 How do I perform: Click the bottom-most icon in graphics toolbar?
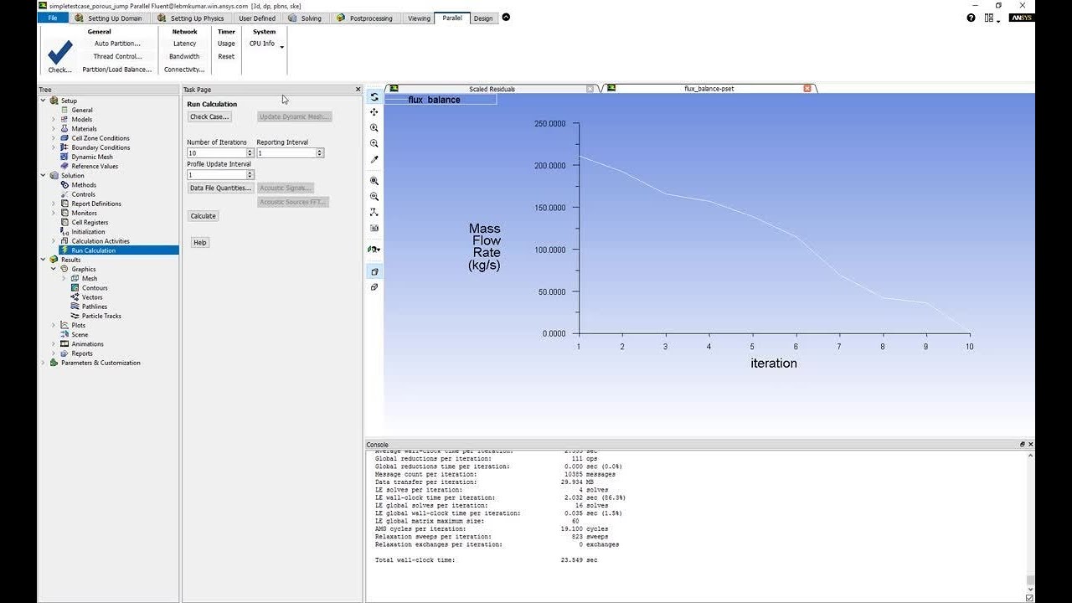(x=374, y=287)
